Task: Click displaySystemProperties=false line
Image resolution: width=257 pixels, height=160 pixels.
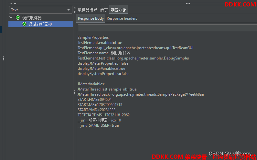Action: click(x=103, y=74)
